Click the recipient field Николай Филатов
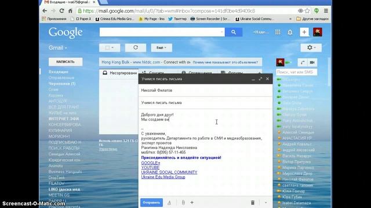 point(205,90)
